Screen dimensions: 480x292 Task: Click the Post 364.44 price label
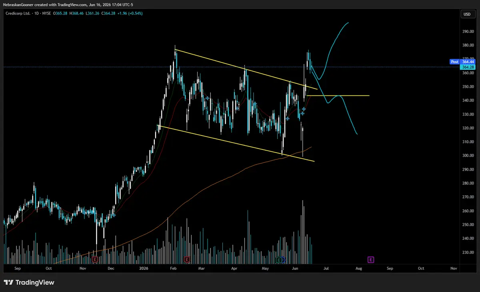pos(462,62)
